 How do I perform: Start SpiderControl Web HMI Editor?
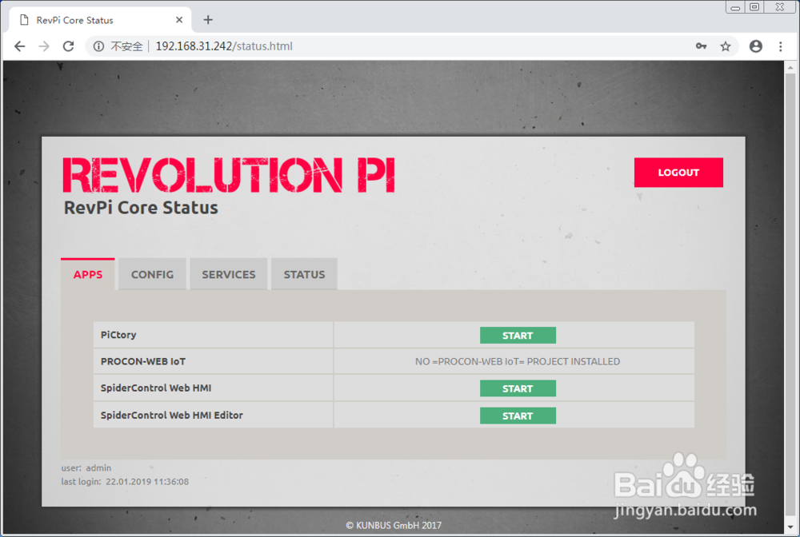518,416
